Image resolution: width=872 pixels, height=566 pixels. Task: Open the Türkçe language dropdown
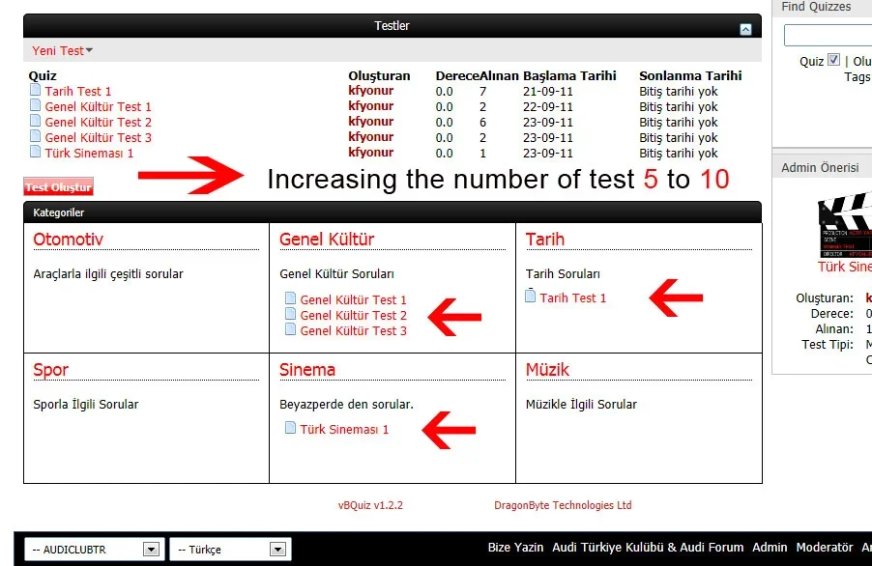point(228,550)
